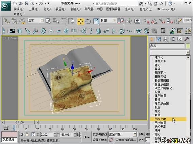This screenshot has width=193, height=144.
Task: Click the Unlink Selection icon
Action: click(x=14, y=21)
